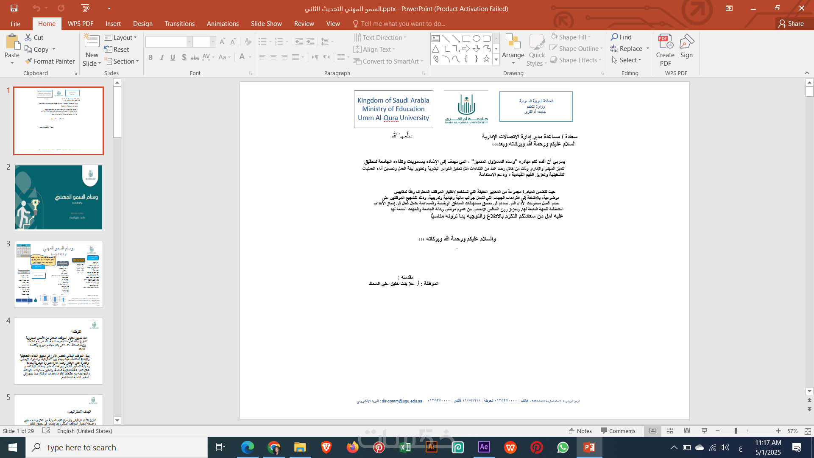Viewport: 814px width, 458px height.
Task: Toggle italic text formatting
Action: (x=162, y=57)
